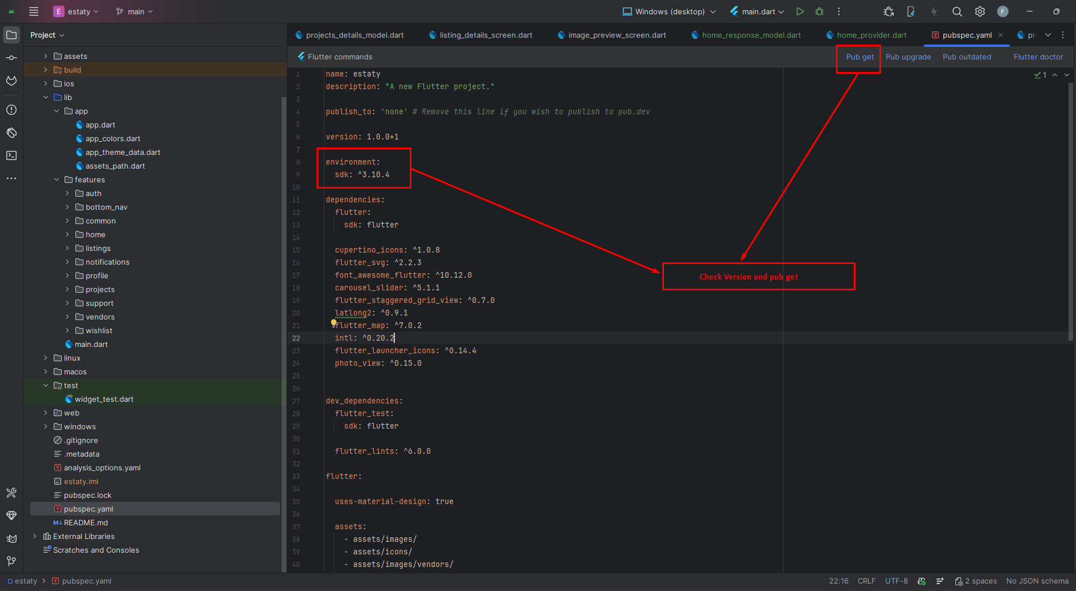Open the CRLF line separator selector
1076x591 pixels.
click(x=866, y=581)
